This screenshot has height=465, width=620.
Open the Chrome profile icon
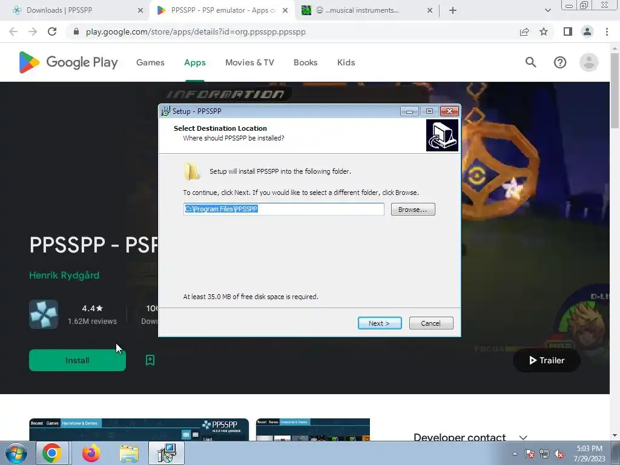click(587, 31)
